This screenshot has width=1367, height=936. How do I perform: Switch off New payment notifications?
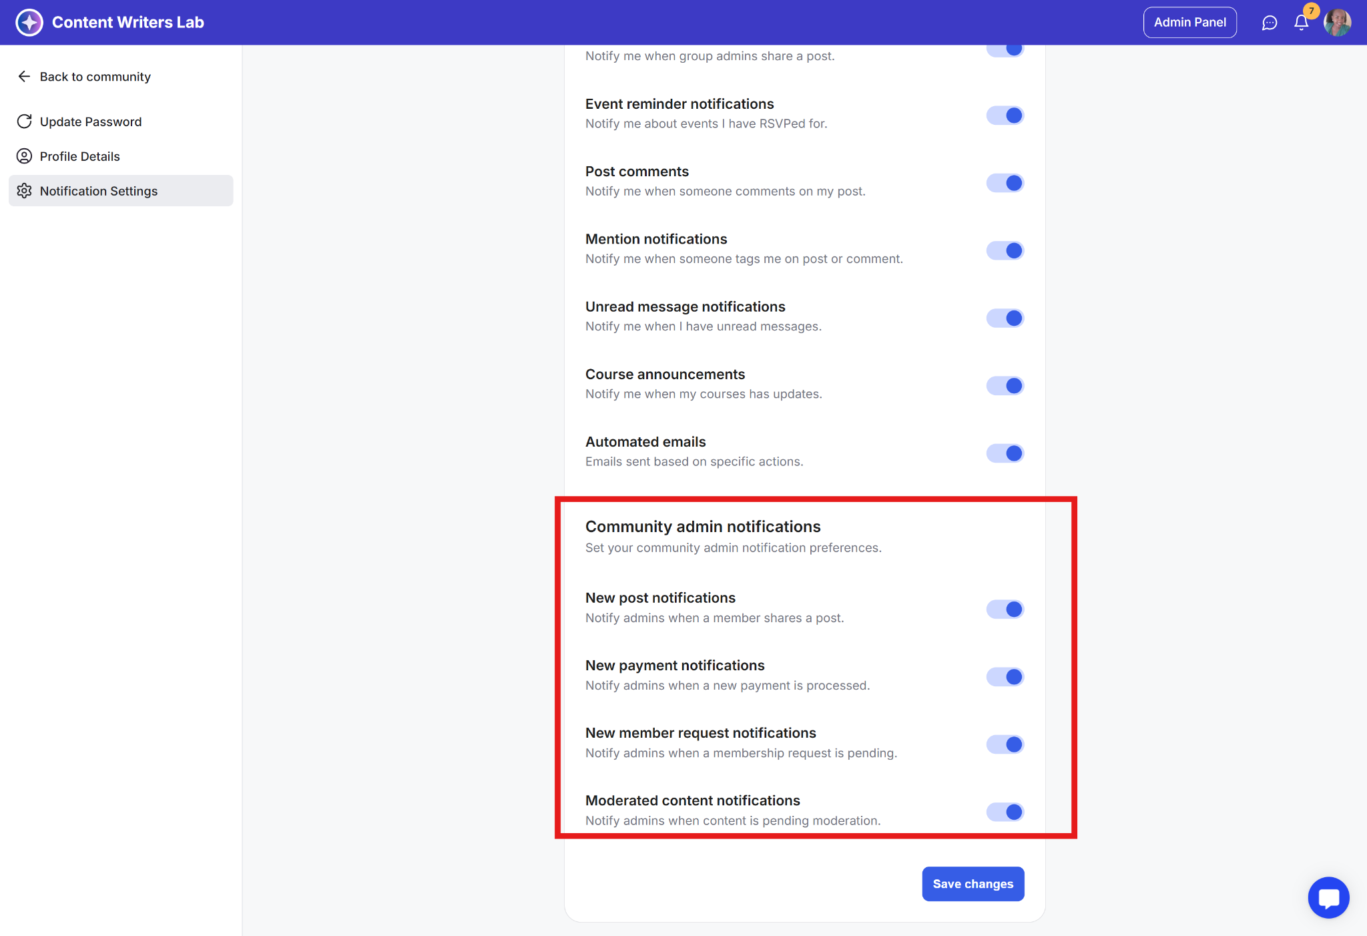tap(1005, 677)
